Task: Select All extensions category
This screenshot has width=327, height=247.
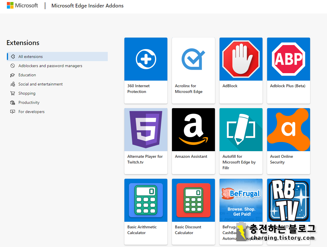Action: pos(57,57)
